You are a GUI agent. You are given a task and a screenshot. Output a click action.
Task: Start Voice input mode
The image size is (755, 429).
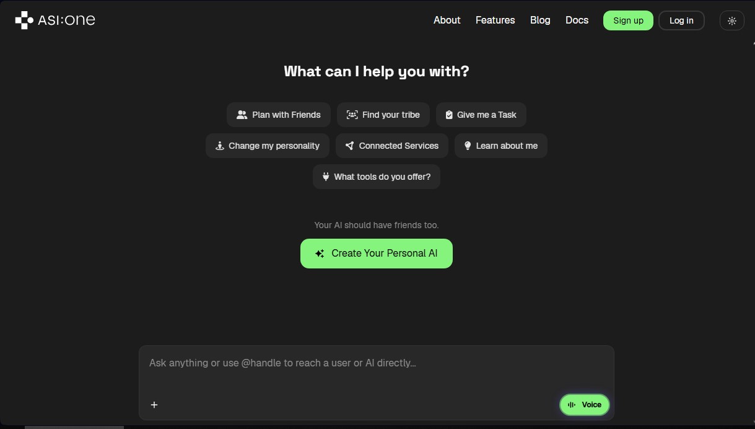[x=585, y=405]
